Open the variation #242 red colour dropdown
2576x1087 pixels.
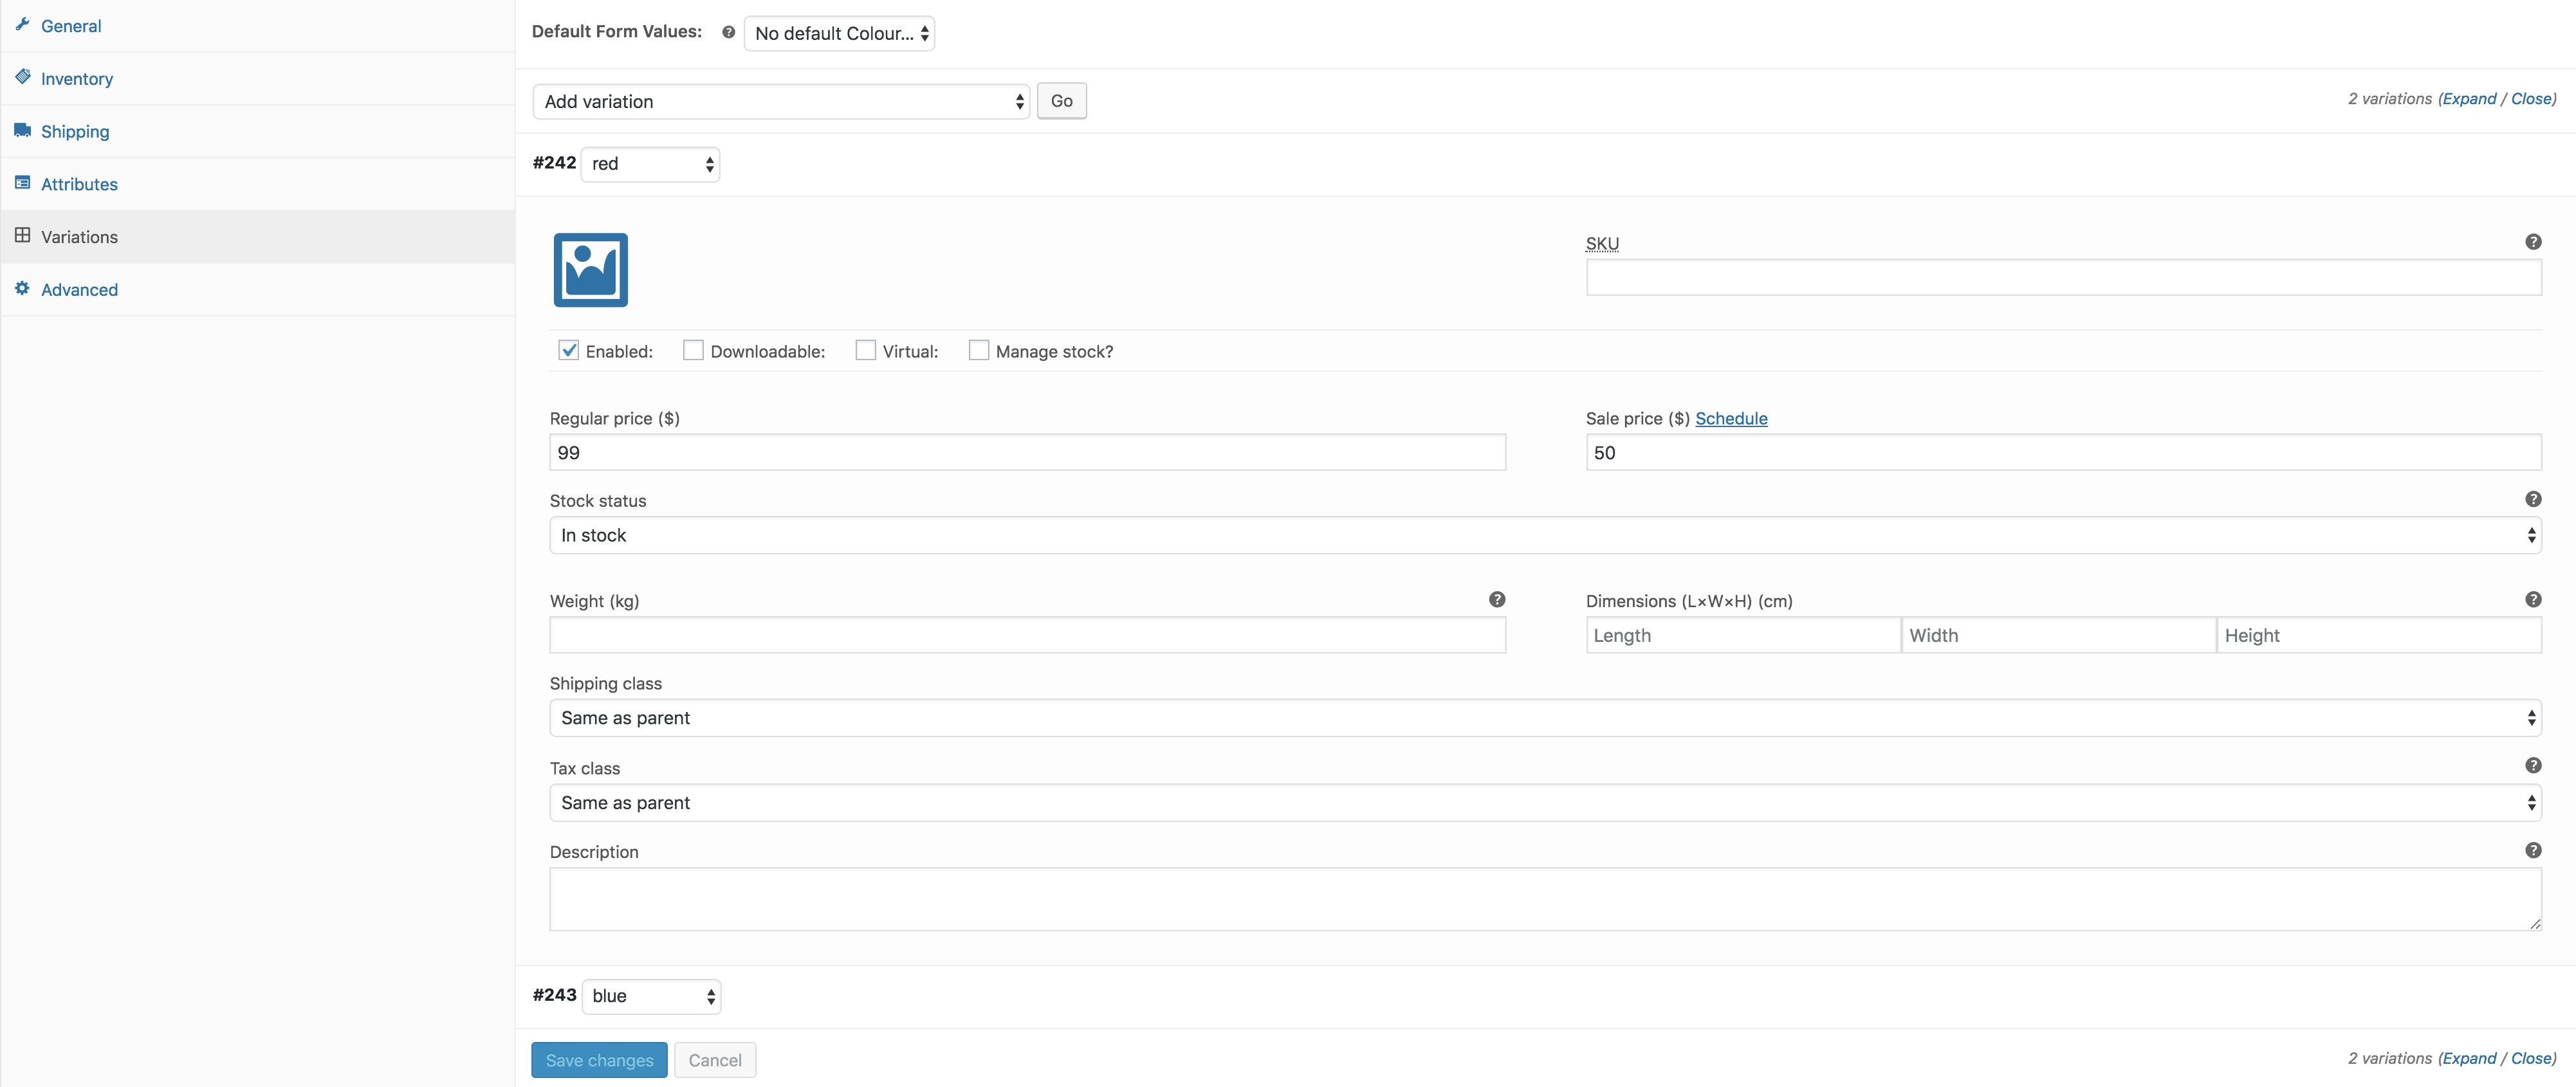point(650,164)
